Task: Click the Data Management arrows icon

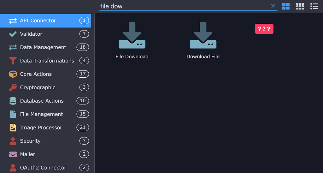Action: tap(13, 47)
